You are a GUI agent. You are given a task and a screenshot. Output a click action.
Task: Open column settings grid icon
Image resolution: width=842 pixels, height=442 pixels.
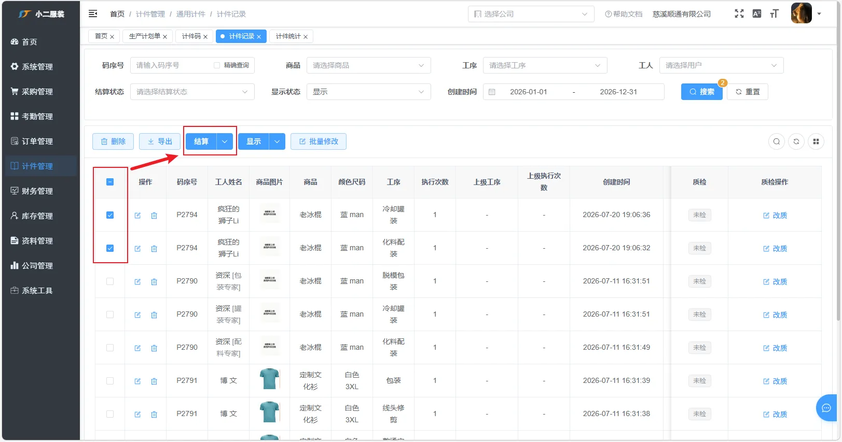click(x=816, y=141)
